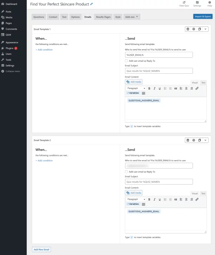Insert blockquote in Template 1 editor
215x255 pixels.
(x=176, y=89)
